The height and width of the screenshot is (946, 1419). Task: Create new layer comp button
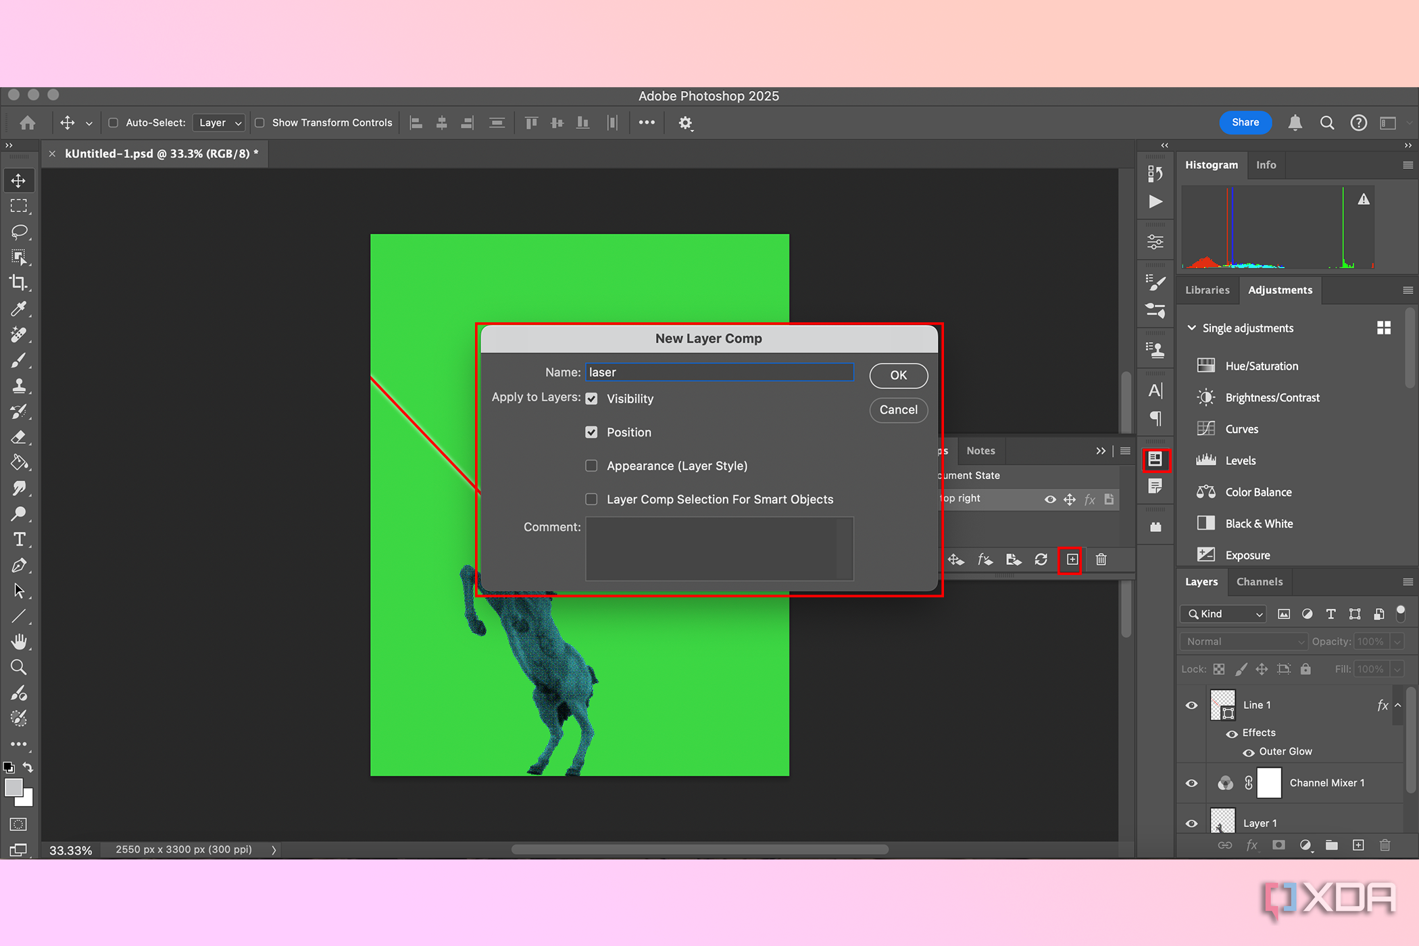1072,559
